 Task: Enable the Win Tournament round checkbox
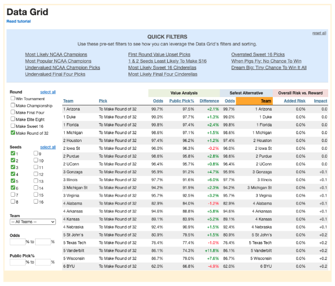coord(13,98)
